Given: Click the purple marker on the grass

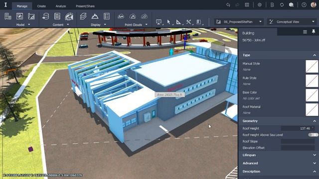Looking at the screenshot, I should coord(30,149).
